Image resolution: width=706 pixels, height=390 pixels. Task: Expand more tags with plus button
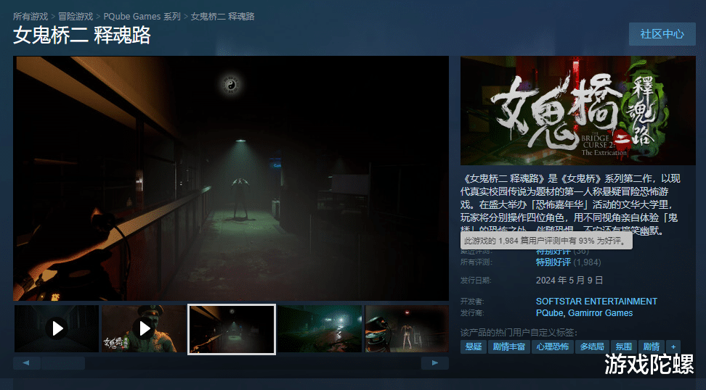[x=673, y=347]
